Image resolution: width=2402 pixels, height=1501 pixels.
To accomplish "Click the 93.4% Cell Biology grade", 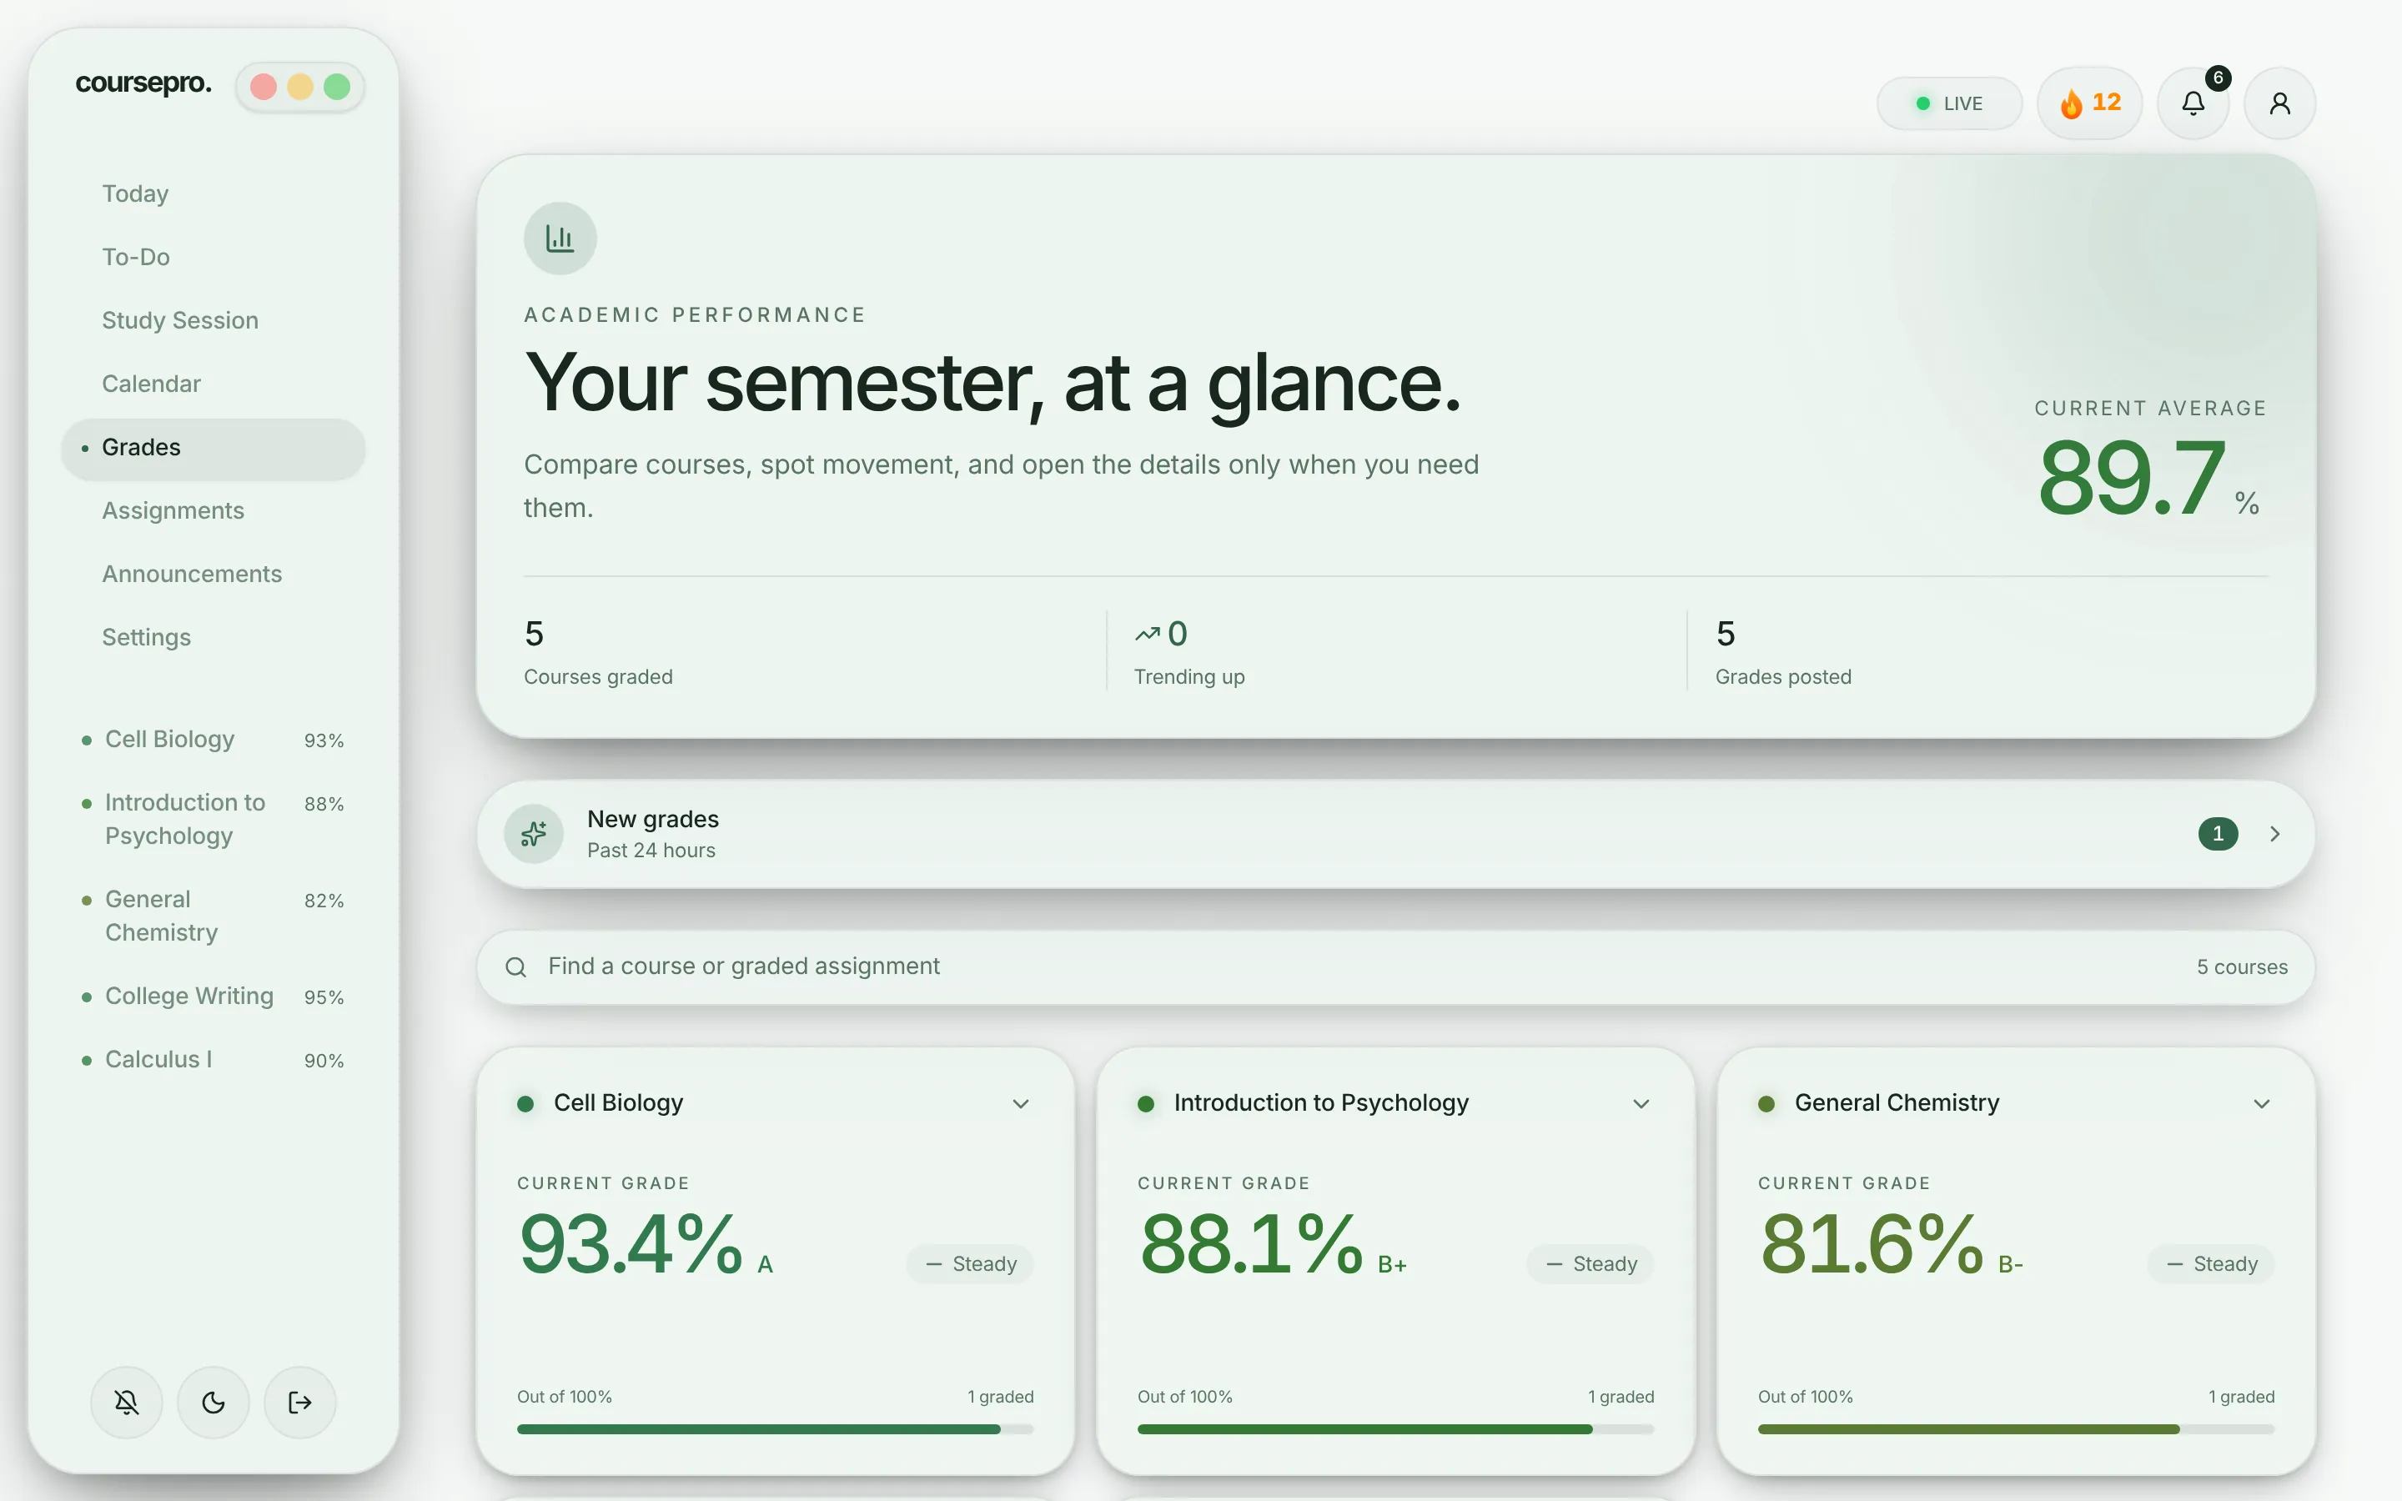I will (631, 1245).
